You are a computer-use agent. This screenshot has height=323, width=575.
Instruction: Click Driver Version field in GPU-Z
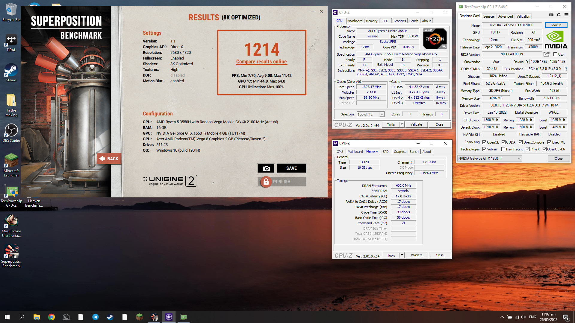tap(524, 105)
